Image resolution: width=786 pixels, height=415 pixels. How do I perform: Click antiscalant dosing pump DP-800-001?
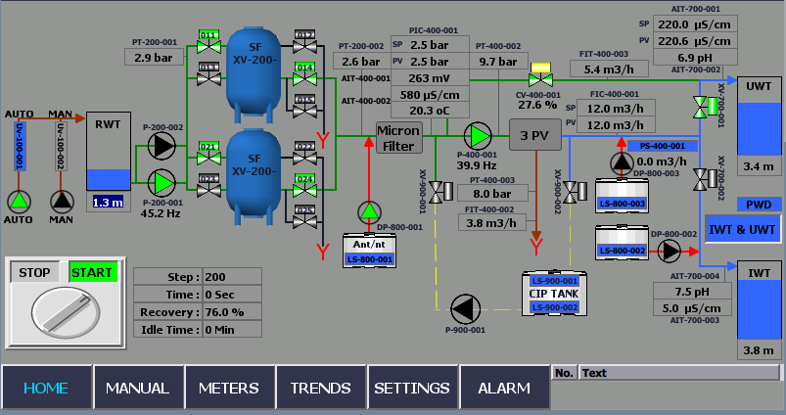369,212
